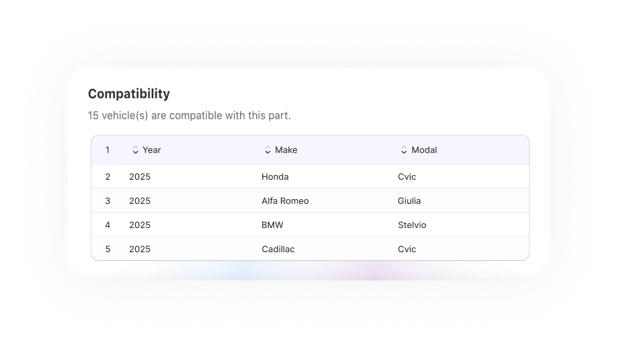Click the Make column header label
617x348 pixels.
coord(286,150)
